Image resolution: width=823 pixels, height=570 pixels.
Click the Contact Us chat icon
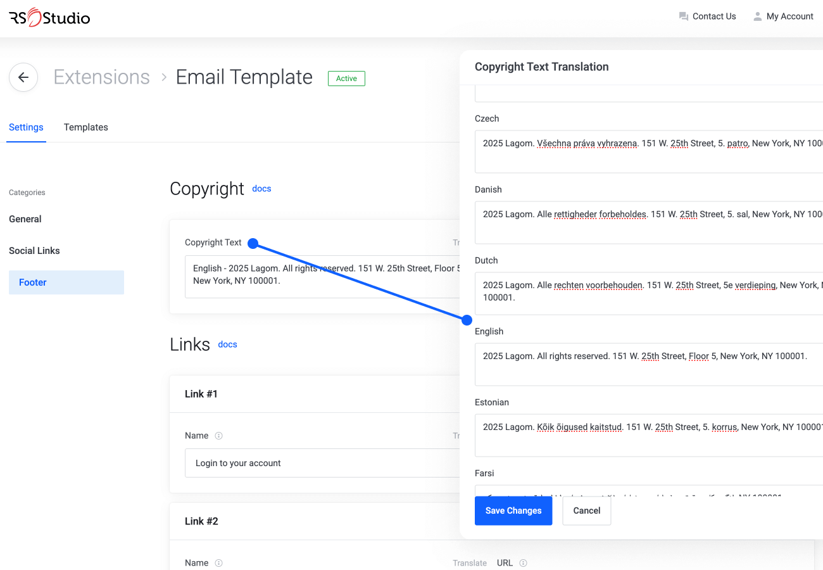click(x=683, y=16)
